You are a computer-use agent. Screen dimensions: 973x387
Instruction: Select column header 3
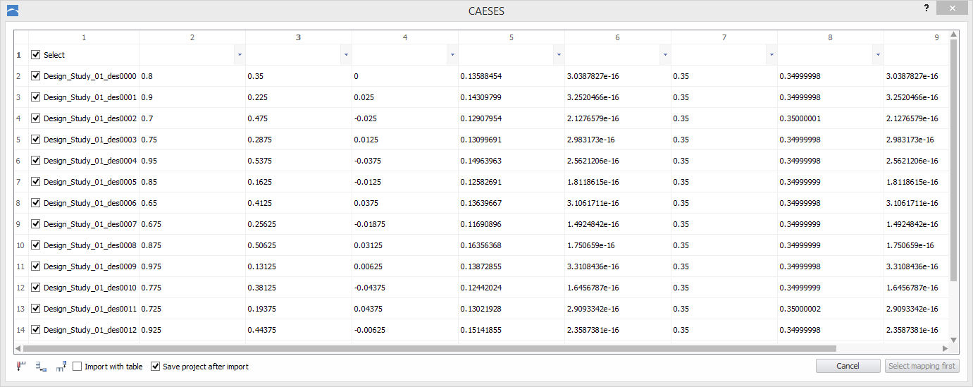click(298, 37)
